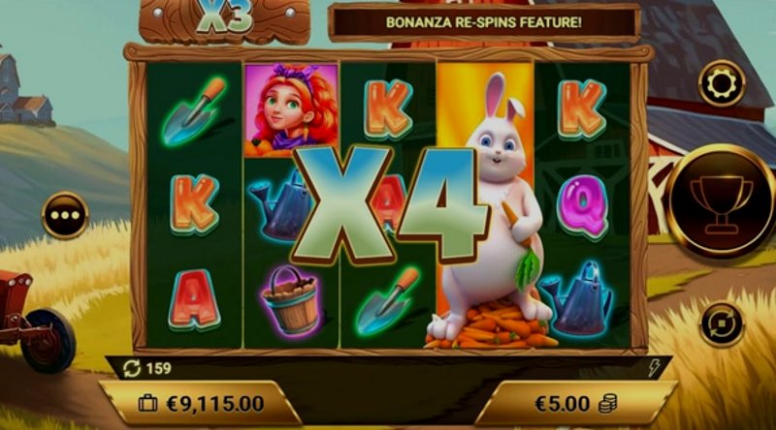Click the 159 re-spins counter icon
Viewport: 776px width, 430px height.
132,369
